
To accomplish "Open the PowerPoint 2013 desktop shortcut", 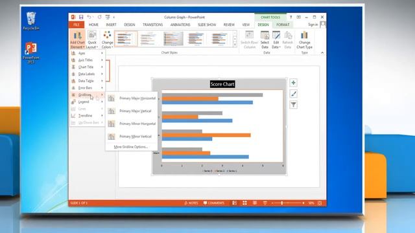I will coord(31,53).
